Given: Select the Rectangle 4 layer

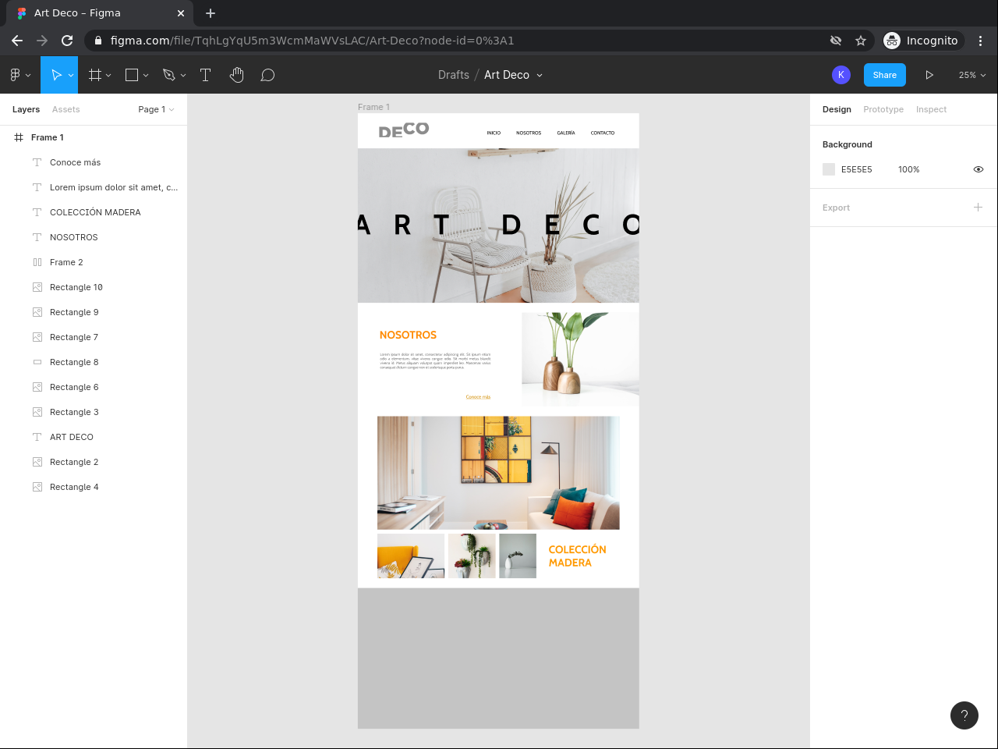Looking at the screenshot, I should [94, 487].
